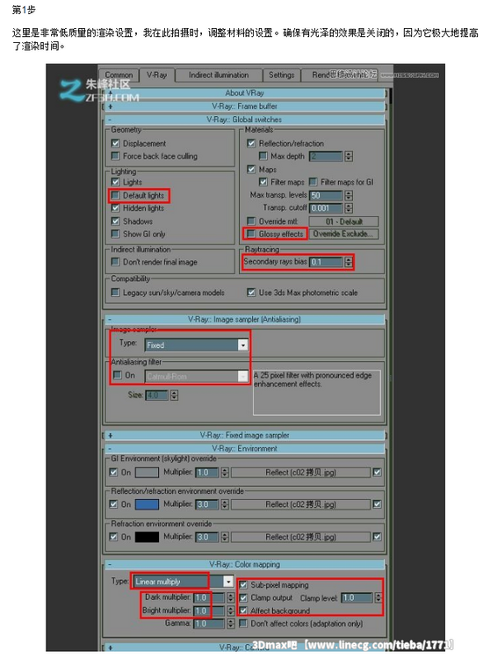
Task: Toggle Clamp output checkbox
Action: [243, 597]
